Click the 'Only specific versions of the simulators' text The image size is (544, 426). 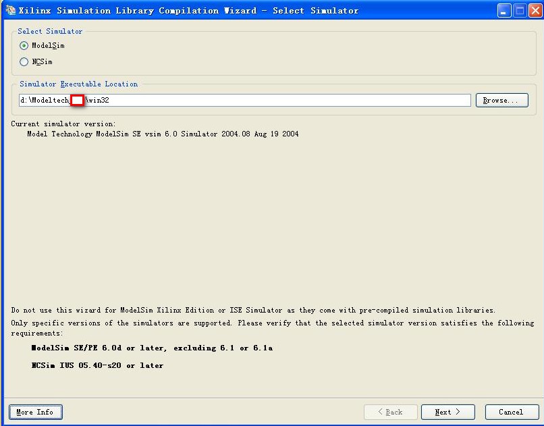coord(273,328)
